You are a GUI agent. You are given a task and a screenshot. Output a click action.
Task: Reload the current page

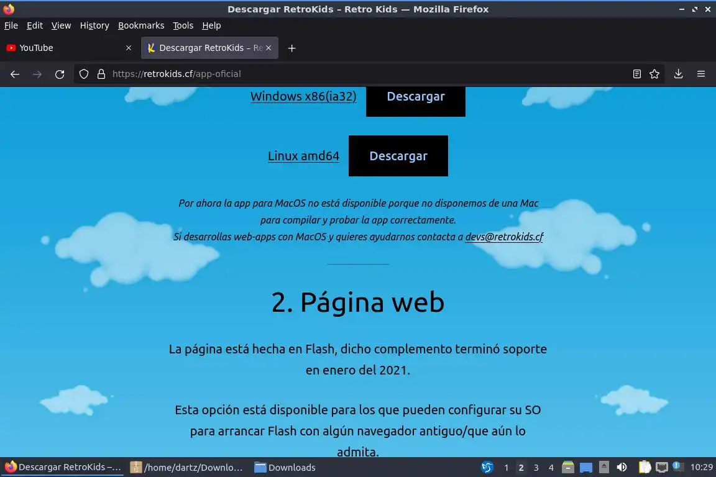coord(60,74)
